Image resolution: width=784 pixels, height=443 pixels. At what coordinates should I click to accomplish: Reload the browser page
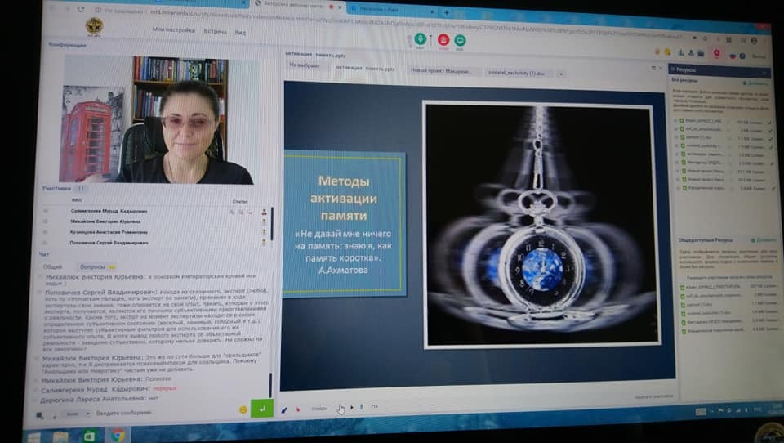click(81, 9)
